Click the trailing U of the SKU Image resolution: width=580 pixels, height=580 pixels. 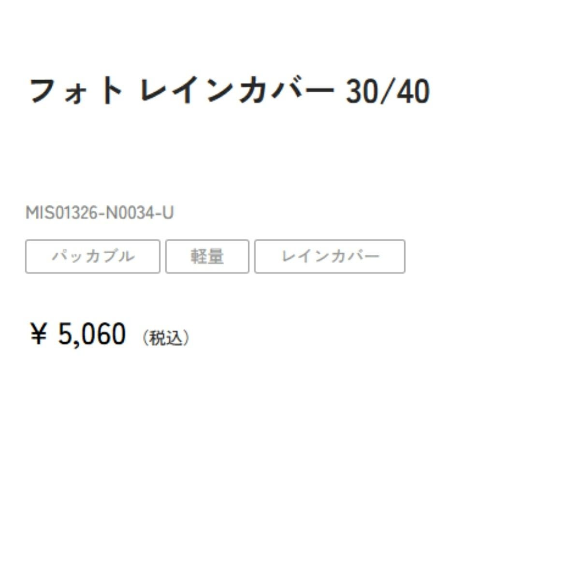click(168, 213)
